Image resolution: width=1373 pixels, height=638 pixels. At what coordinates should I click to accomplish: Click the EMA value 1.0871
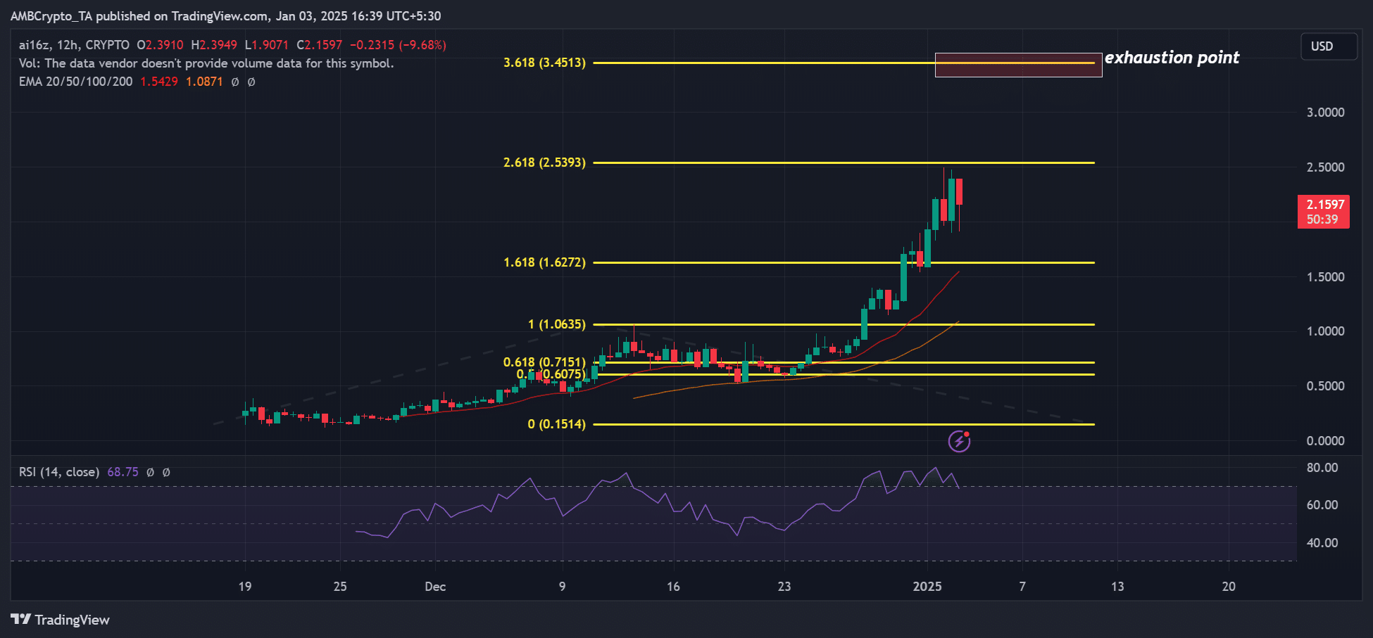tap(204, 82)
